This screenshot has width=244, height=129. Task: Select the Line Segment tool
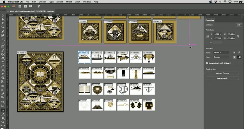coord(3,43)
